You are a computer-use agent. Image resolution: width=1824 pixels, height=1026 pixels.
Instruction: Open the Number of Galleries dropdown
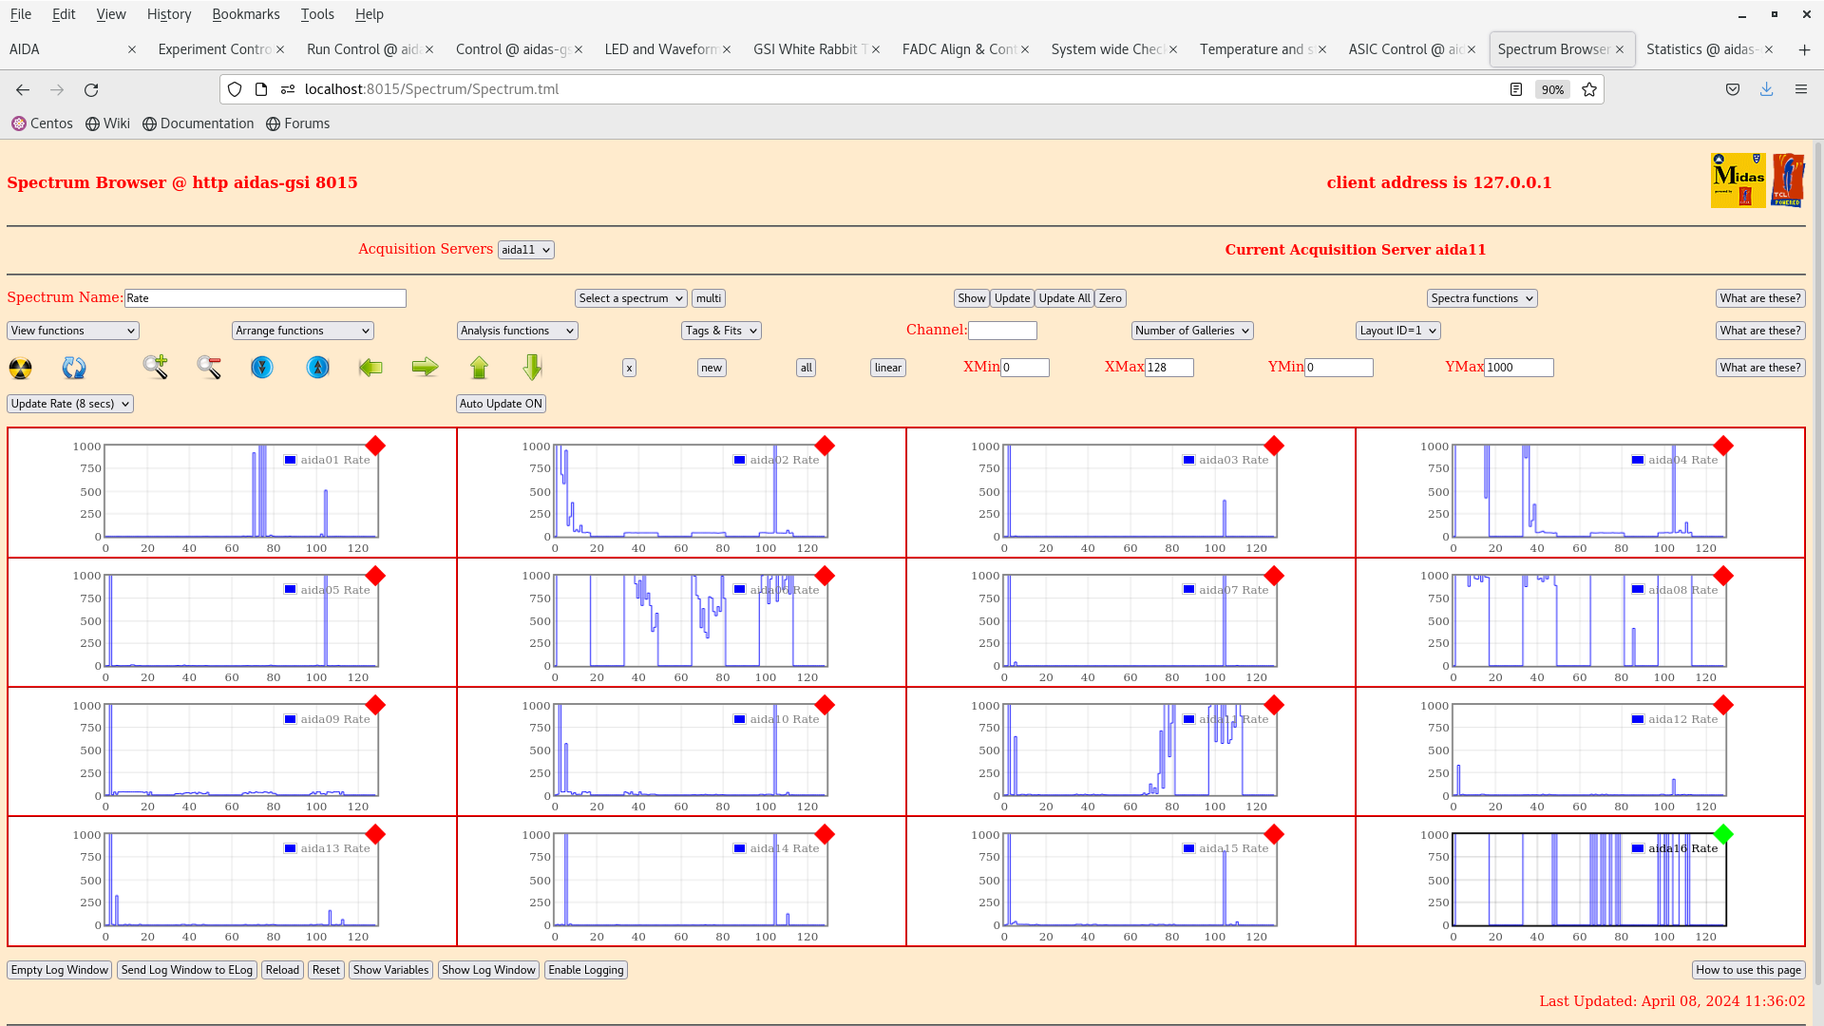pyautogui.click(x=1191, y=330)
